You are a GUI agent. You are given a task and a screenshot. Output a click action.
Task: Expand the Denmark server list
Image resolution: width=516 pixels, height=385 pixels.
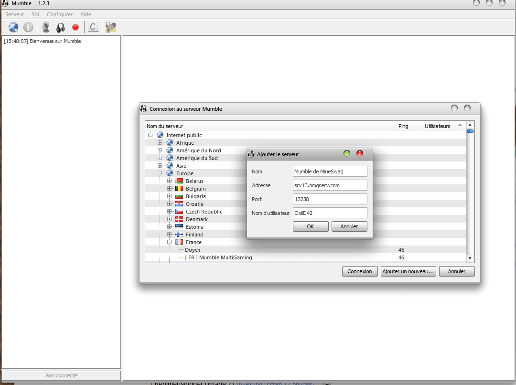click(x=170, y=219)
